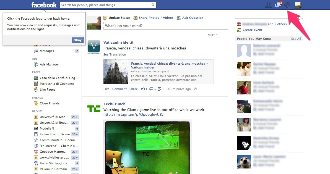Click See All in People You May Know

point(296,39)
